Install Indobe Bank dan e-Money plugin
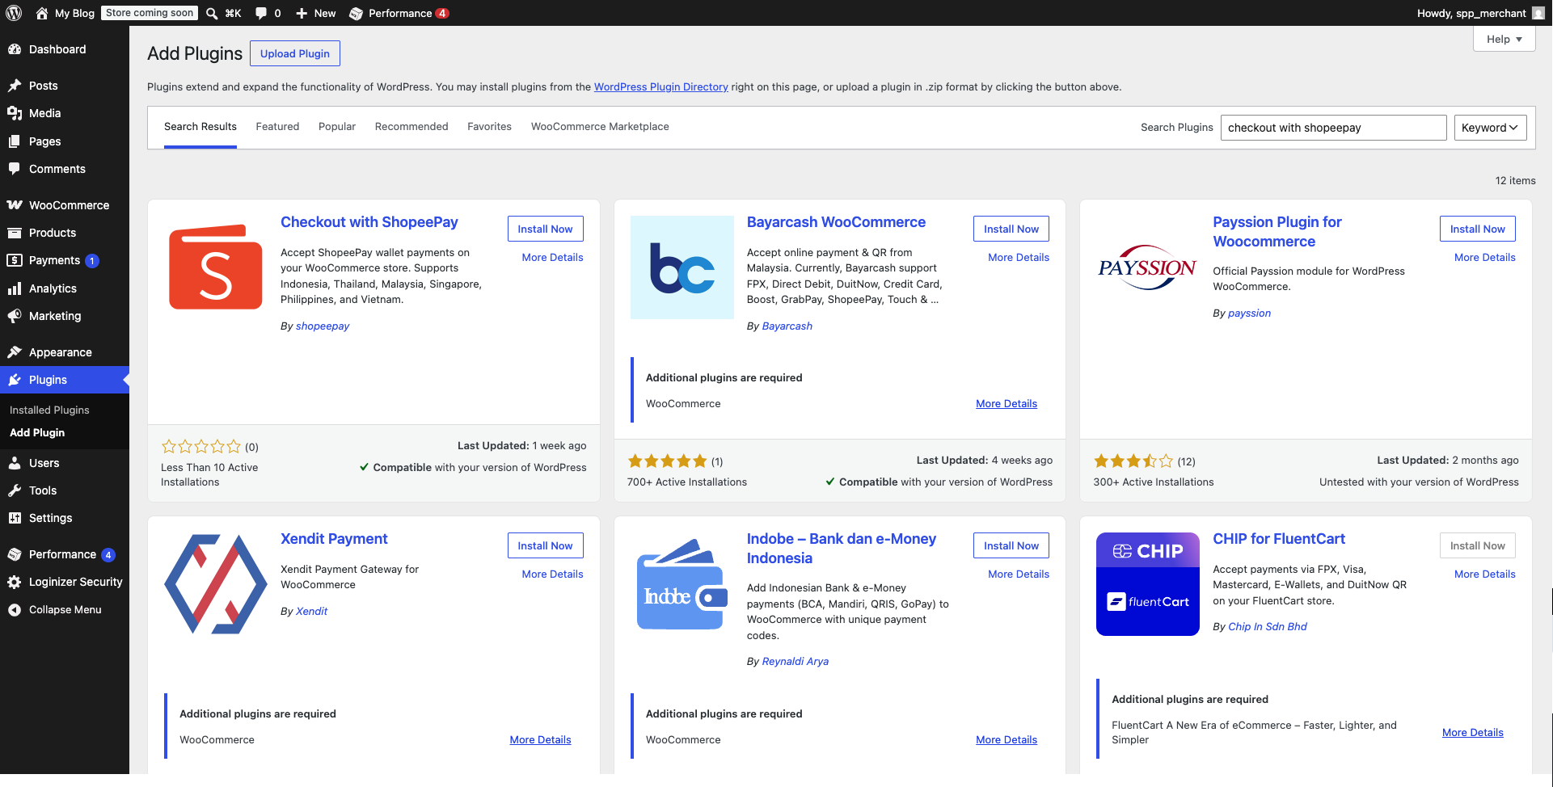Viewport: 1553px width, 787px height. pos(1011,545)
